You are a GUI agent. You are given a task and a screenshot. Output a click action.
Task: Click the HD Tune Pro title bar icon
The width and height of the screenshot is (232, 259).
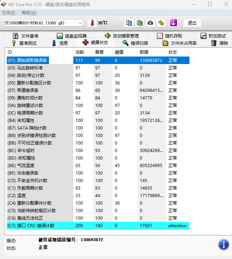point(4,4)
